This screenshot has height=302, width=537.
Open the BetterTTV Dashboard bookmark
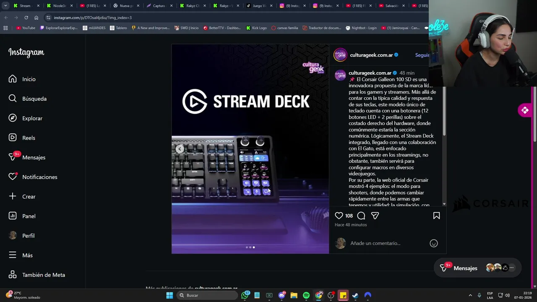(x=222, y=28)
